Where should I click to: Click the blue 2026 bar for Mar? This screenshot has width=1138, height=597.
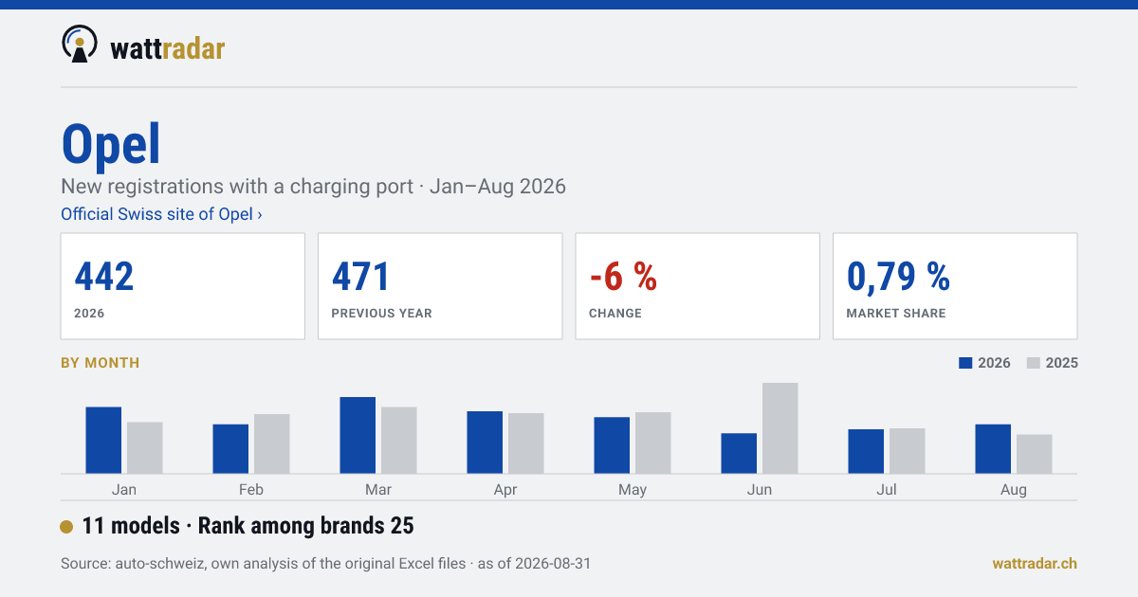(x=358, y=436)
